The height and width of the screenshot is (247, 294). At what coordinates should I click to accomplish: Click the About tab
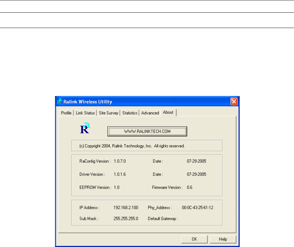pos(168,113)
